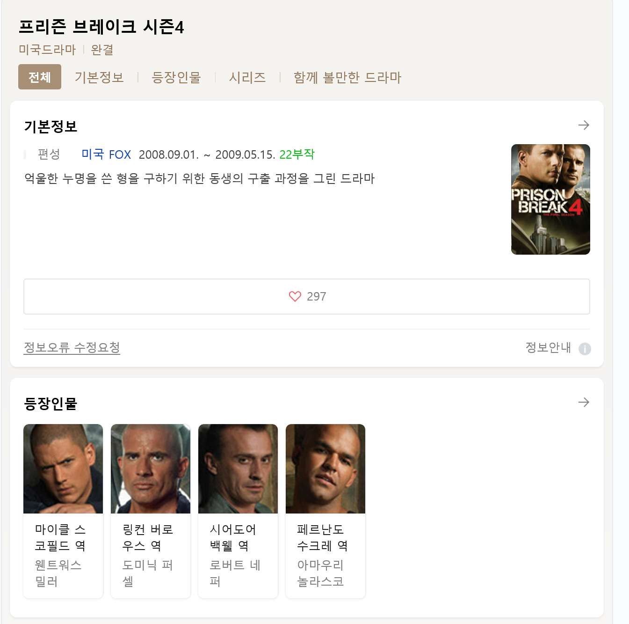Open 기본정보 section arrow icon
Screen dimensions: 629x624
pos(583,125)
